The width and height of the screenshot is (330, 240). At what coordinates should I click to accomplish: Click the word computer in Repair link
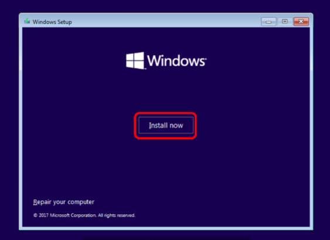coord(81,202)
